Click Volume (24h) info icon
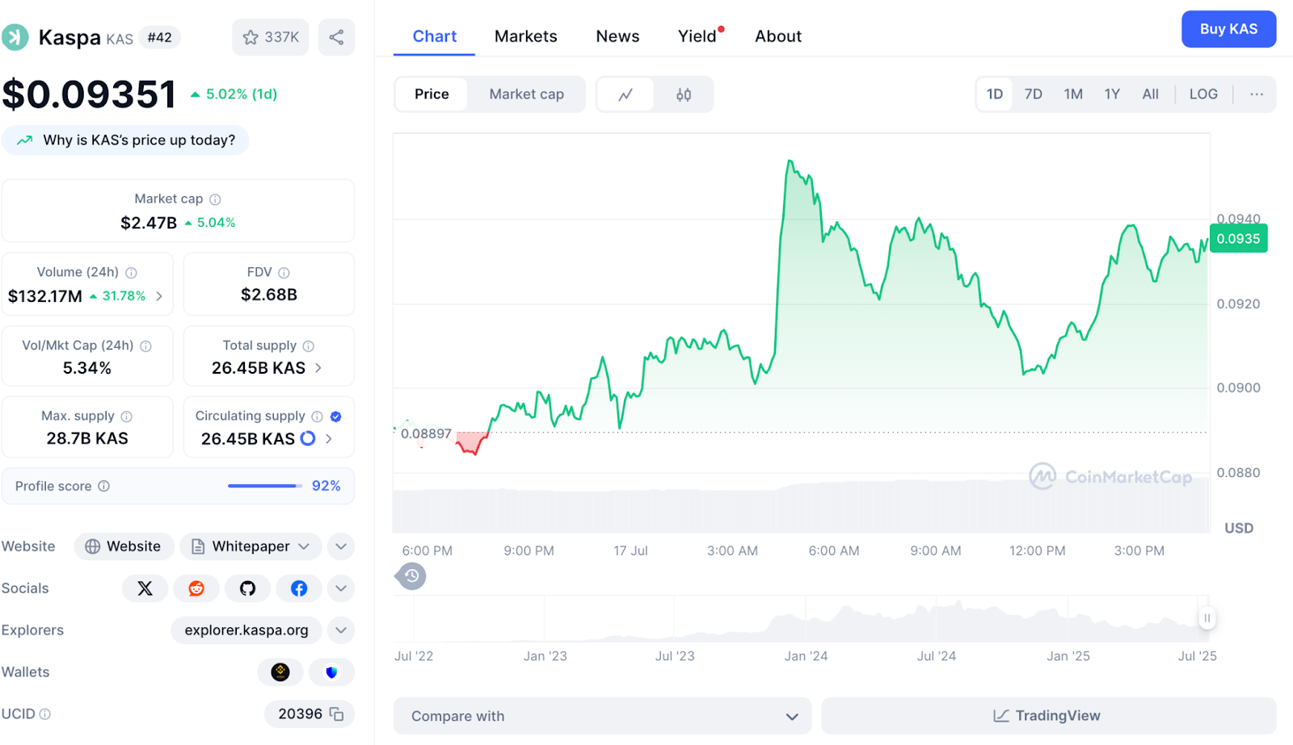 131,273
